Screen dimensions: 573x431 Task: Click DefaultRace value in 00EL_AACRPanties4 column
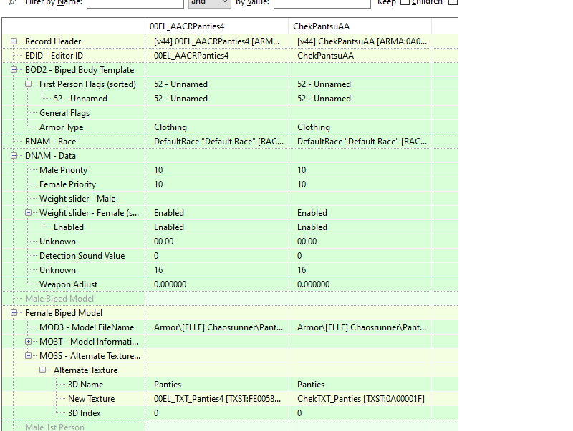217,142
